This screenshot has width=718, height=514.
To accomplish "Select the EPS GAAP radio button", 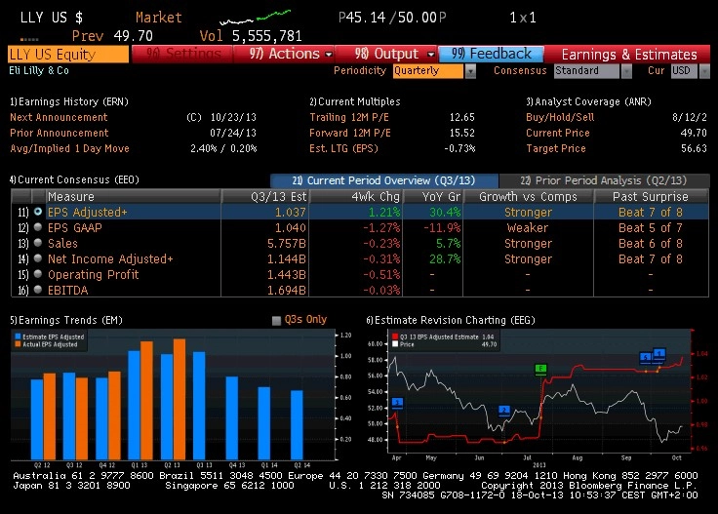I will (x=38, y=227).
